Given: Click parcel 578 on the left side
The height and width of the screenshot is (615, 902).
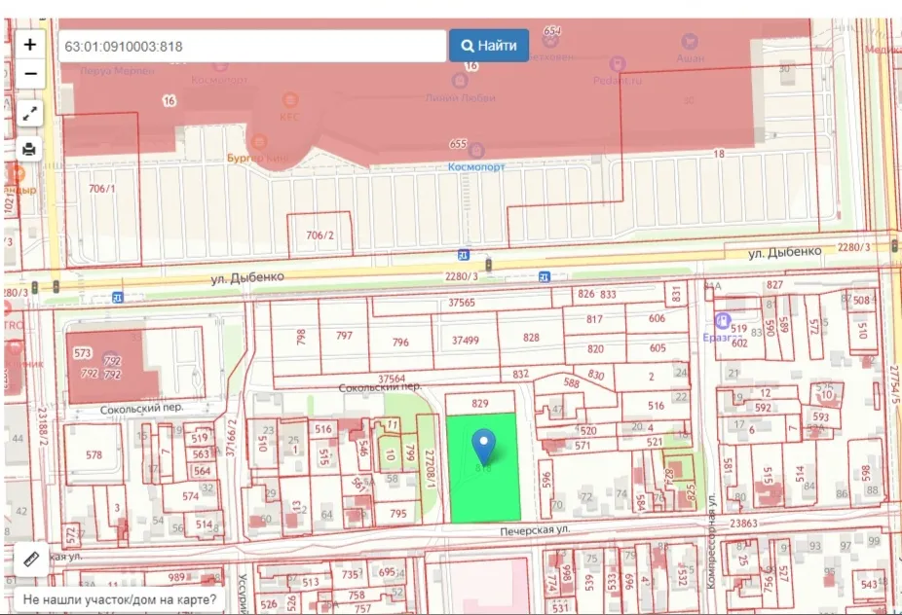Looking at the screenshot, I should coord(94,455).
